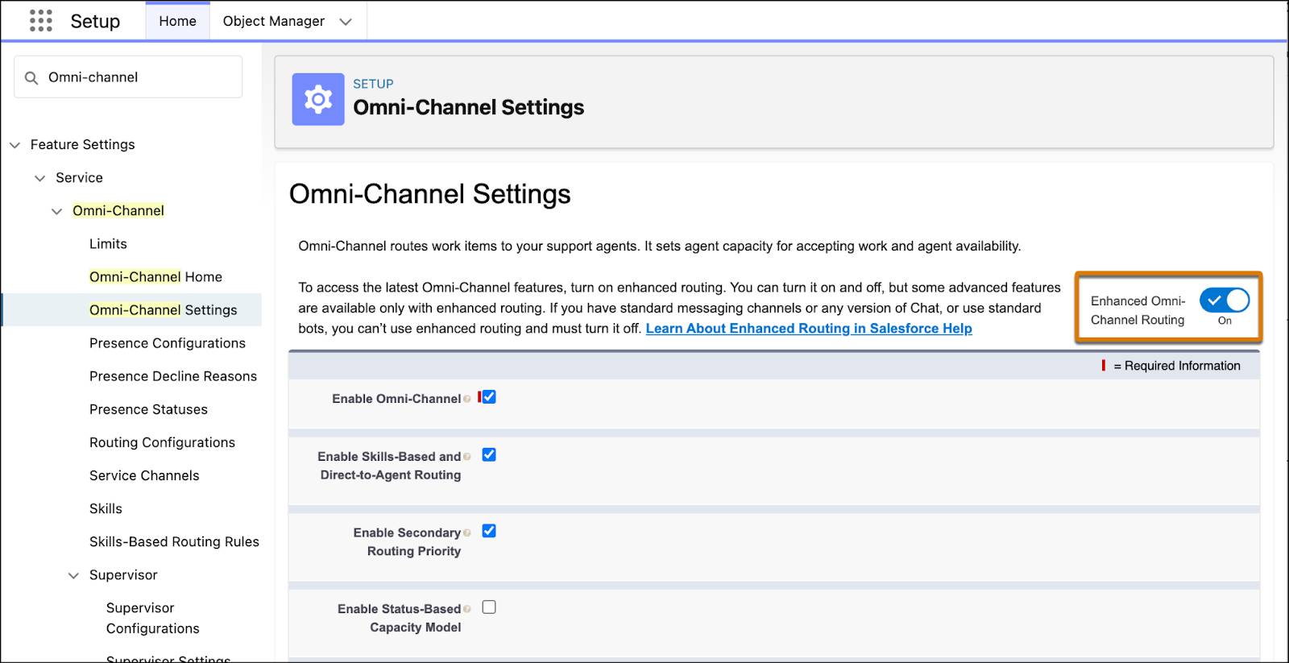
Task: Open Presence Decline Reasons
Action: pyautogui.click(x=173, y=376)
